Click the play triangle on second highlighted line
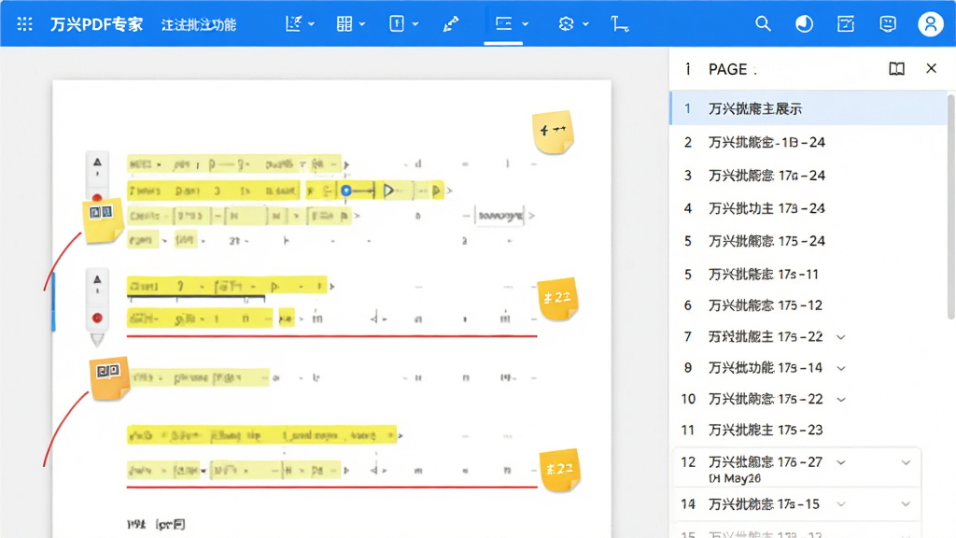956x538 pixels. 388,191
